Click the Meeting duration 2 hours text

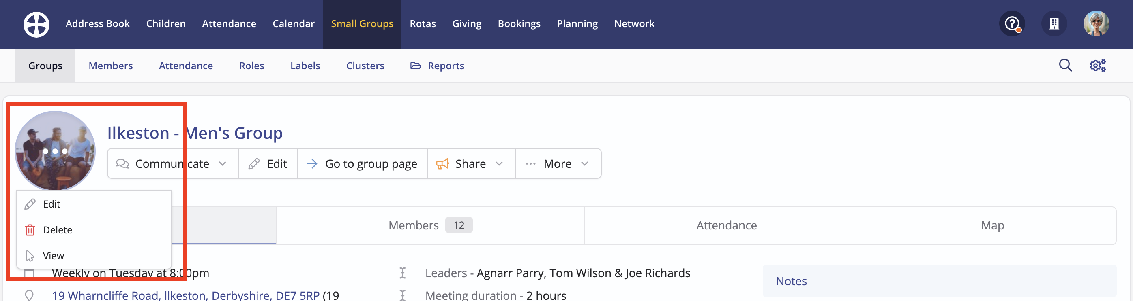click(x=496, y=295)
